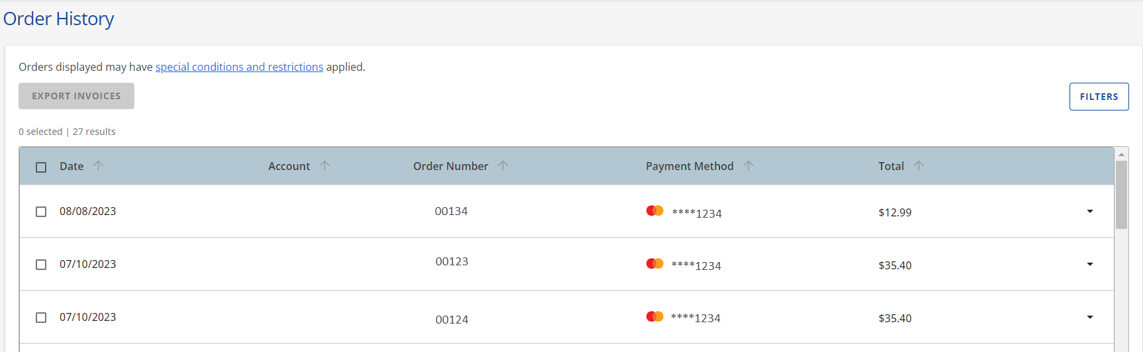1143x352 pixels.
Task: Open special conditions and restrictions link
Action: tap(239, 67)
